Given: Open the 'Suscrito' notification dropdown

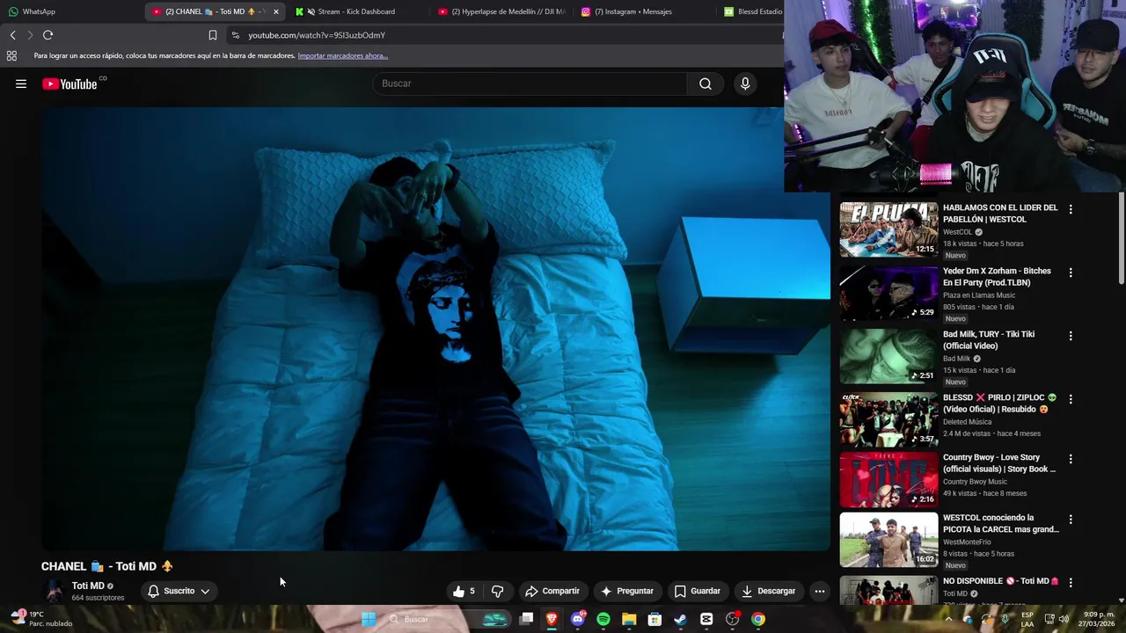Looking at the screenshot, I should pyautogui.click(x=179, y=591).
